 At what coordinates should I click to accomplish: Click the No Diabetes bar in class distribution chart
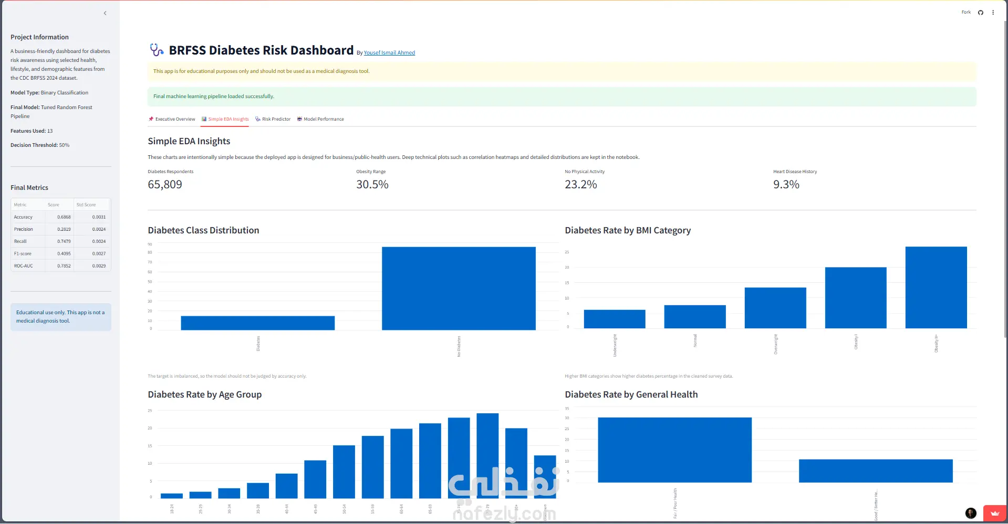459,288
